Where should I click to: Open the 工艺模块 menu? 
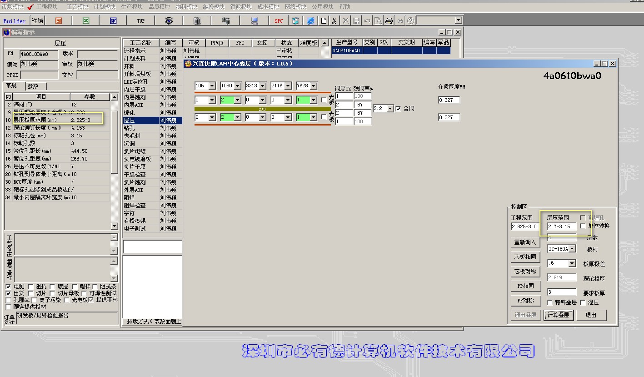78,7
